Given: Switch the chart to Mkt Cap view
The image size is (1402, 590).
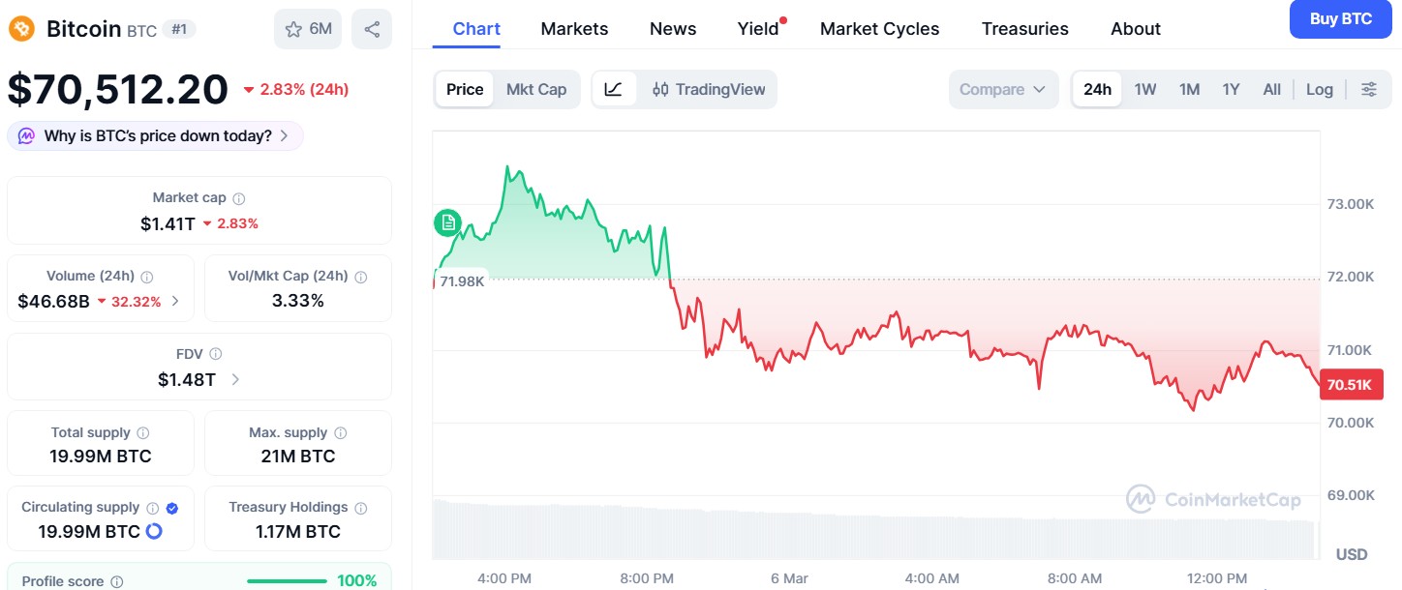Looking at the screenshot, I should [x=537, y=89].
